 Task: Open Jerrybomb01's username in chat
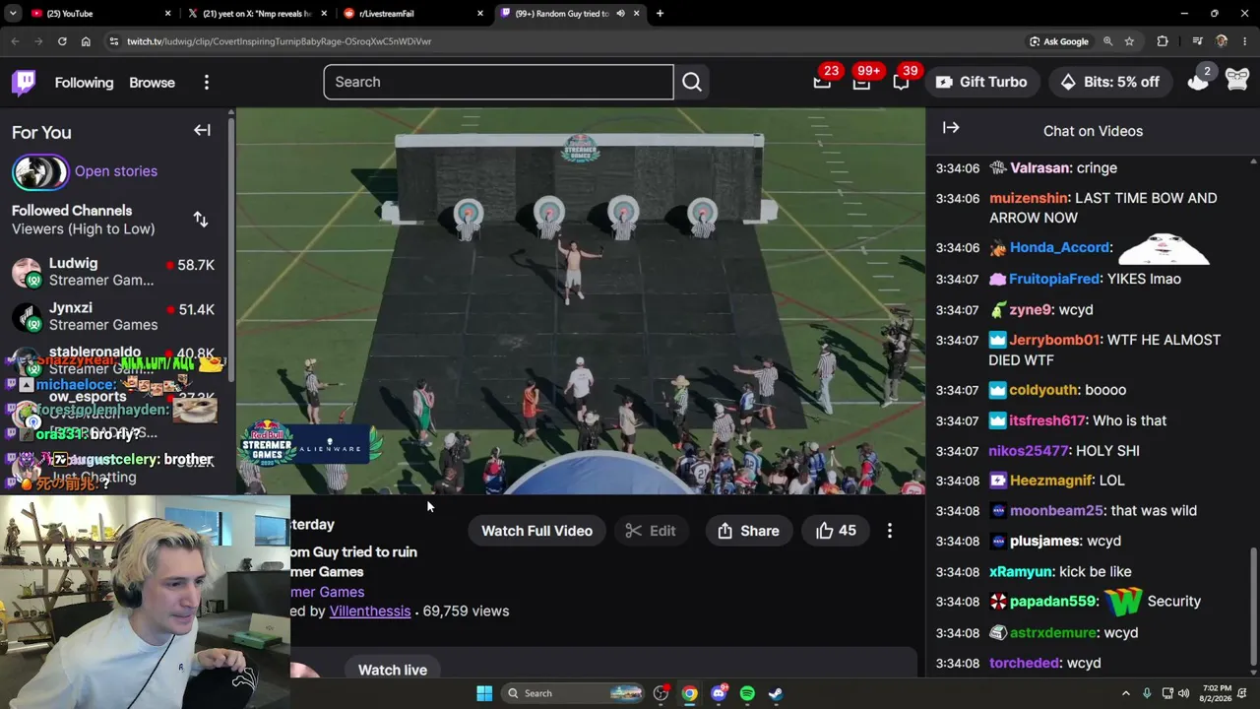(1054, 340)
